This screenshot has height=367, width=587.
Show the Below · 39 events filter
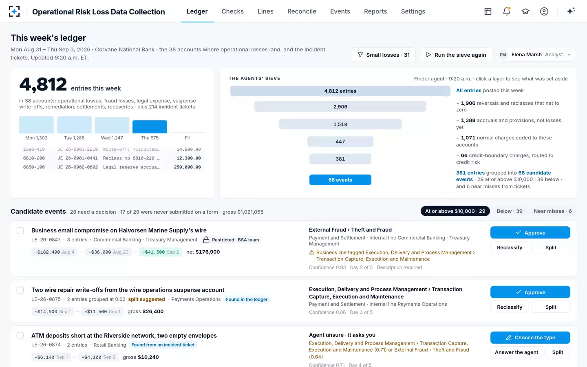tap(510, 211)
